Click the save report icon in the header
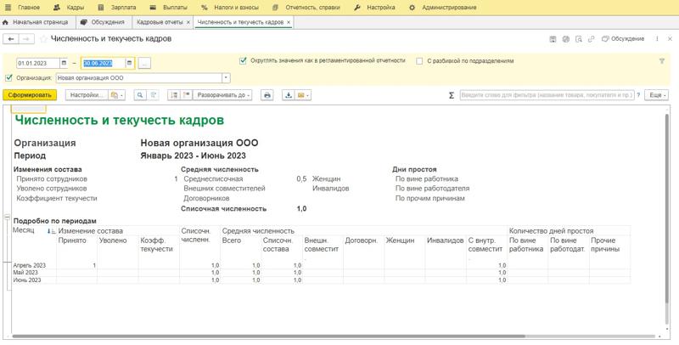Screen dimensions: 679x345 point(553,39)
